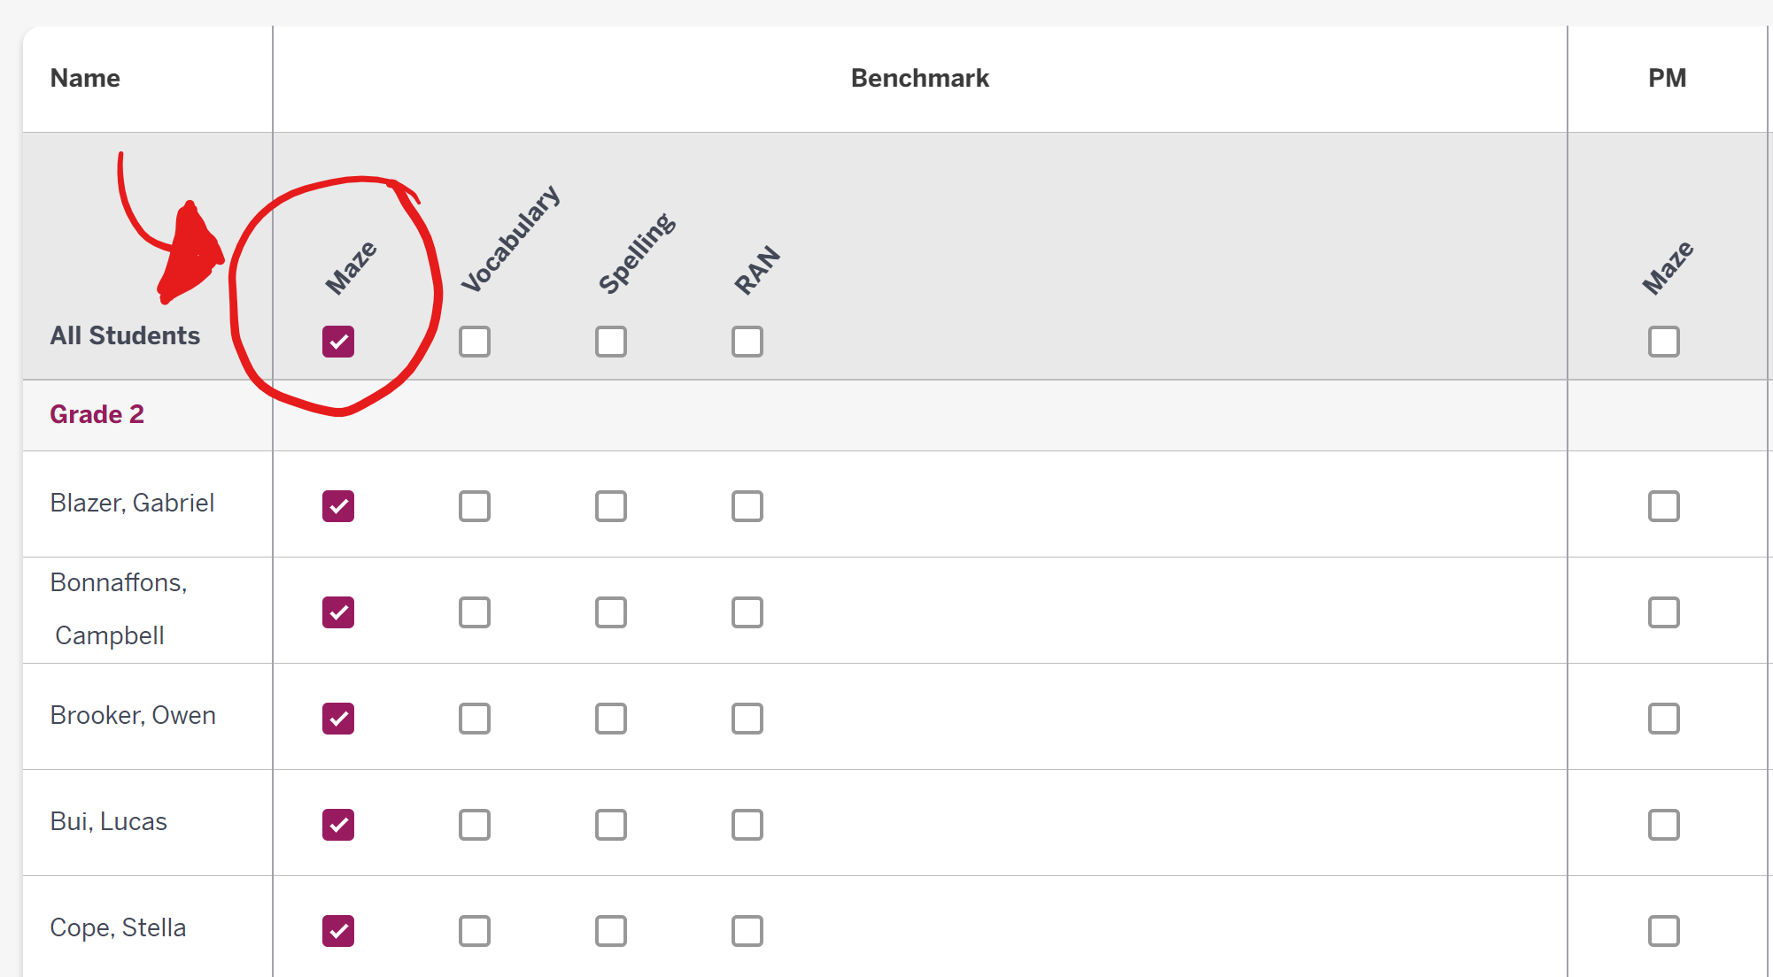Image resolution: width=1773 pixels, height=977 pixels.
Task: Enable Vocabulary for Cope, Stella
Action: coord(474,930)
